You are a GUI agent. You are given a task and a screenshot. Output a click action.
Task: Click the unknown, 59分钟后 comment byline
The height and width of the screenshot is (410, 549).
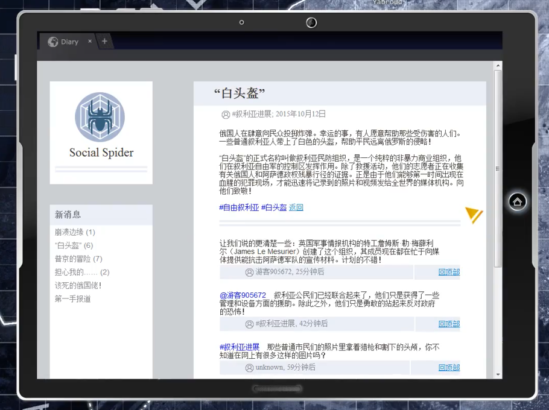point(285,367)
